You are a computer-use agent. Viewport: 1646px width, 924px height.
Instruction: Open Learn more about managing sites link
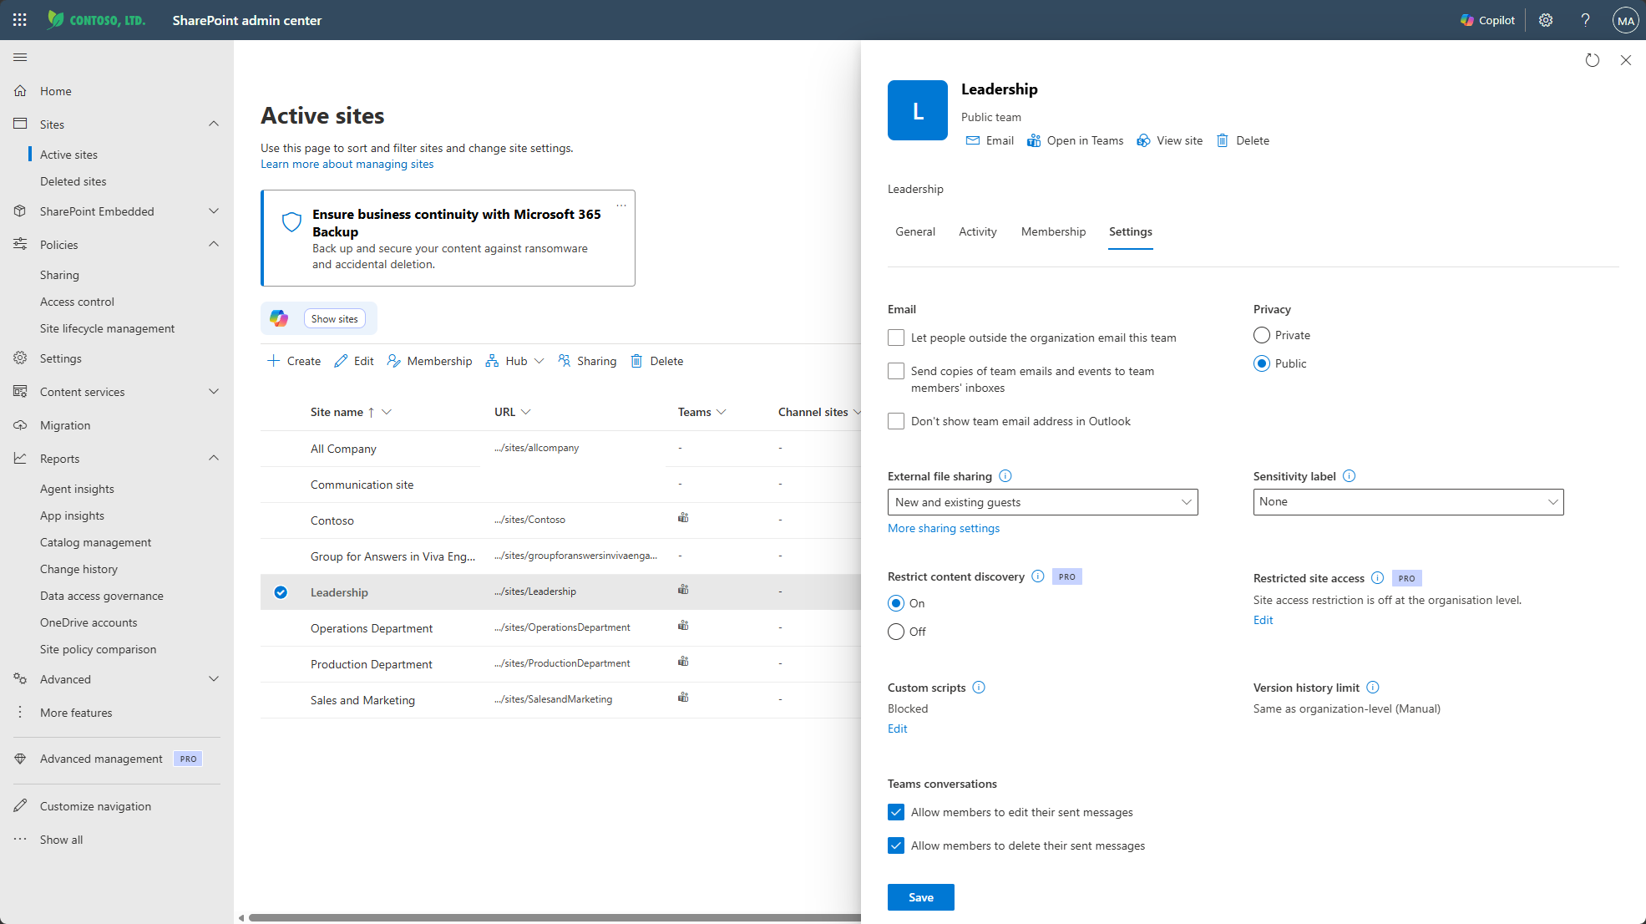(347, 164)
